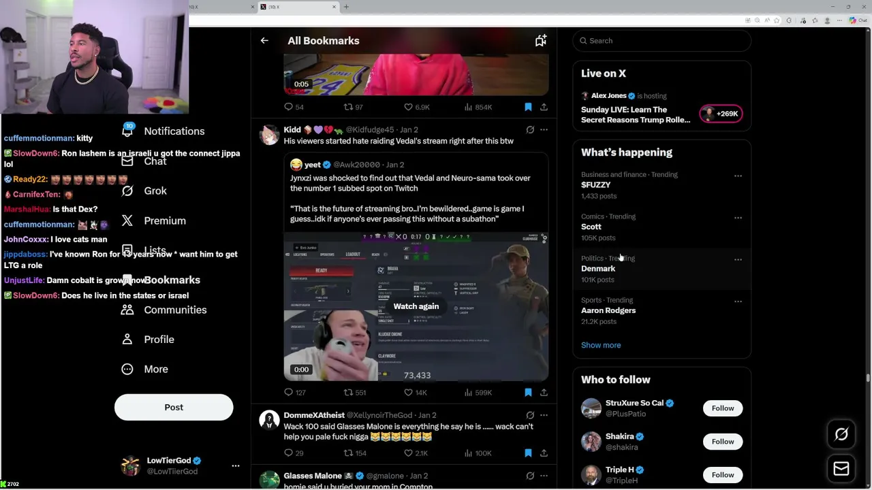Screen dimensions: 872x490
Task: Open replies on Kidd's post (127)
Action: click(294, 393)
